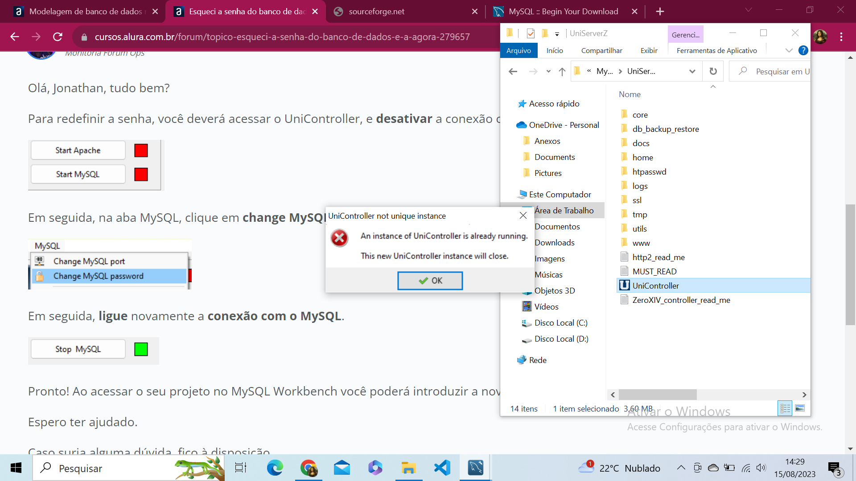Open the docs folder
Screen dimensions: 856x481
coord(641,143)
